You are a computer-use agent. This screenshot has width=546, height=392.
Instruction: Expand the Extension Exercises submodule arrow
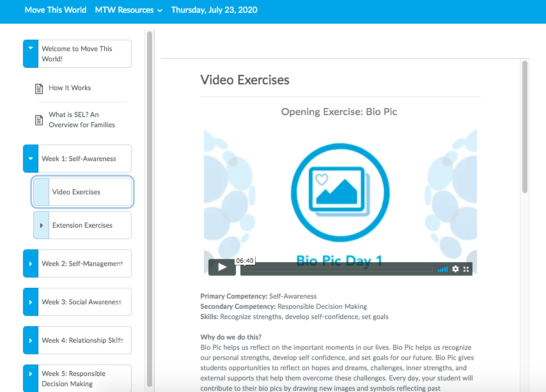42,225
